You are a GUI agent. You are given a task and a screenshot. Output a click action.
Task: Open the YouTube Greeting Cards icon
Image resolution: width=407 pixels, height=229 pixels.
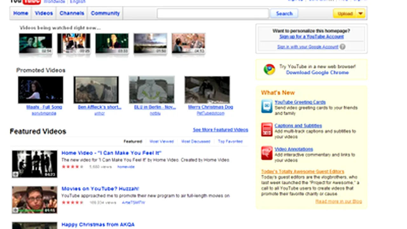(267, 106)
